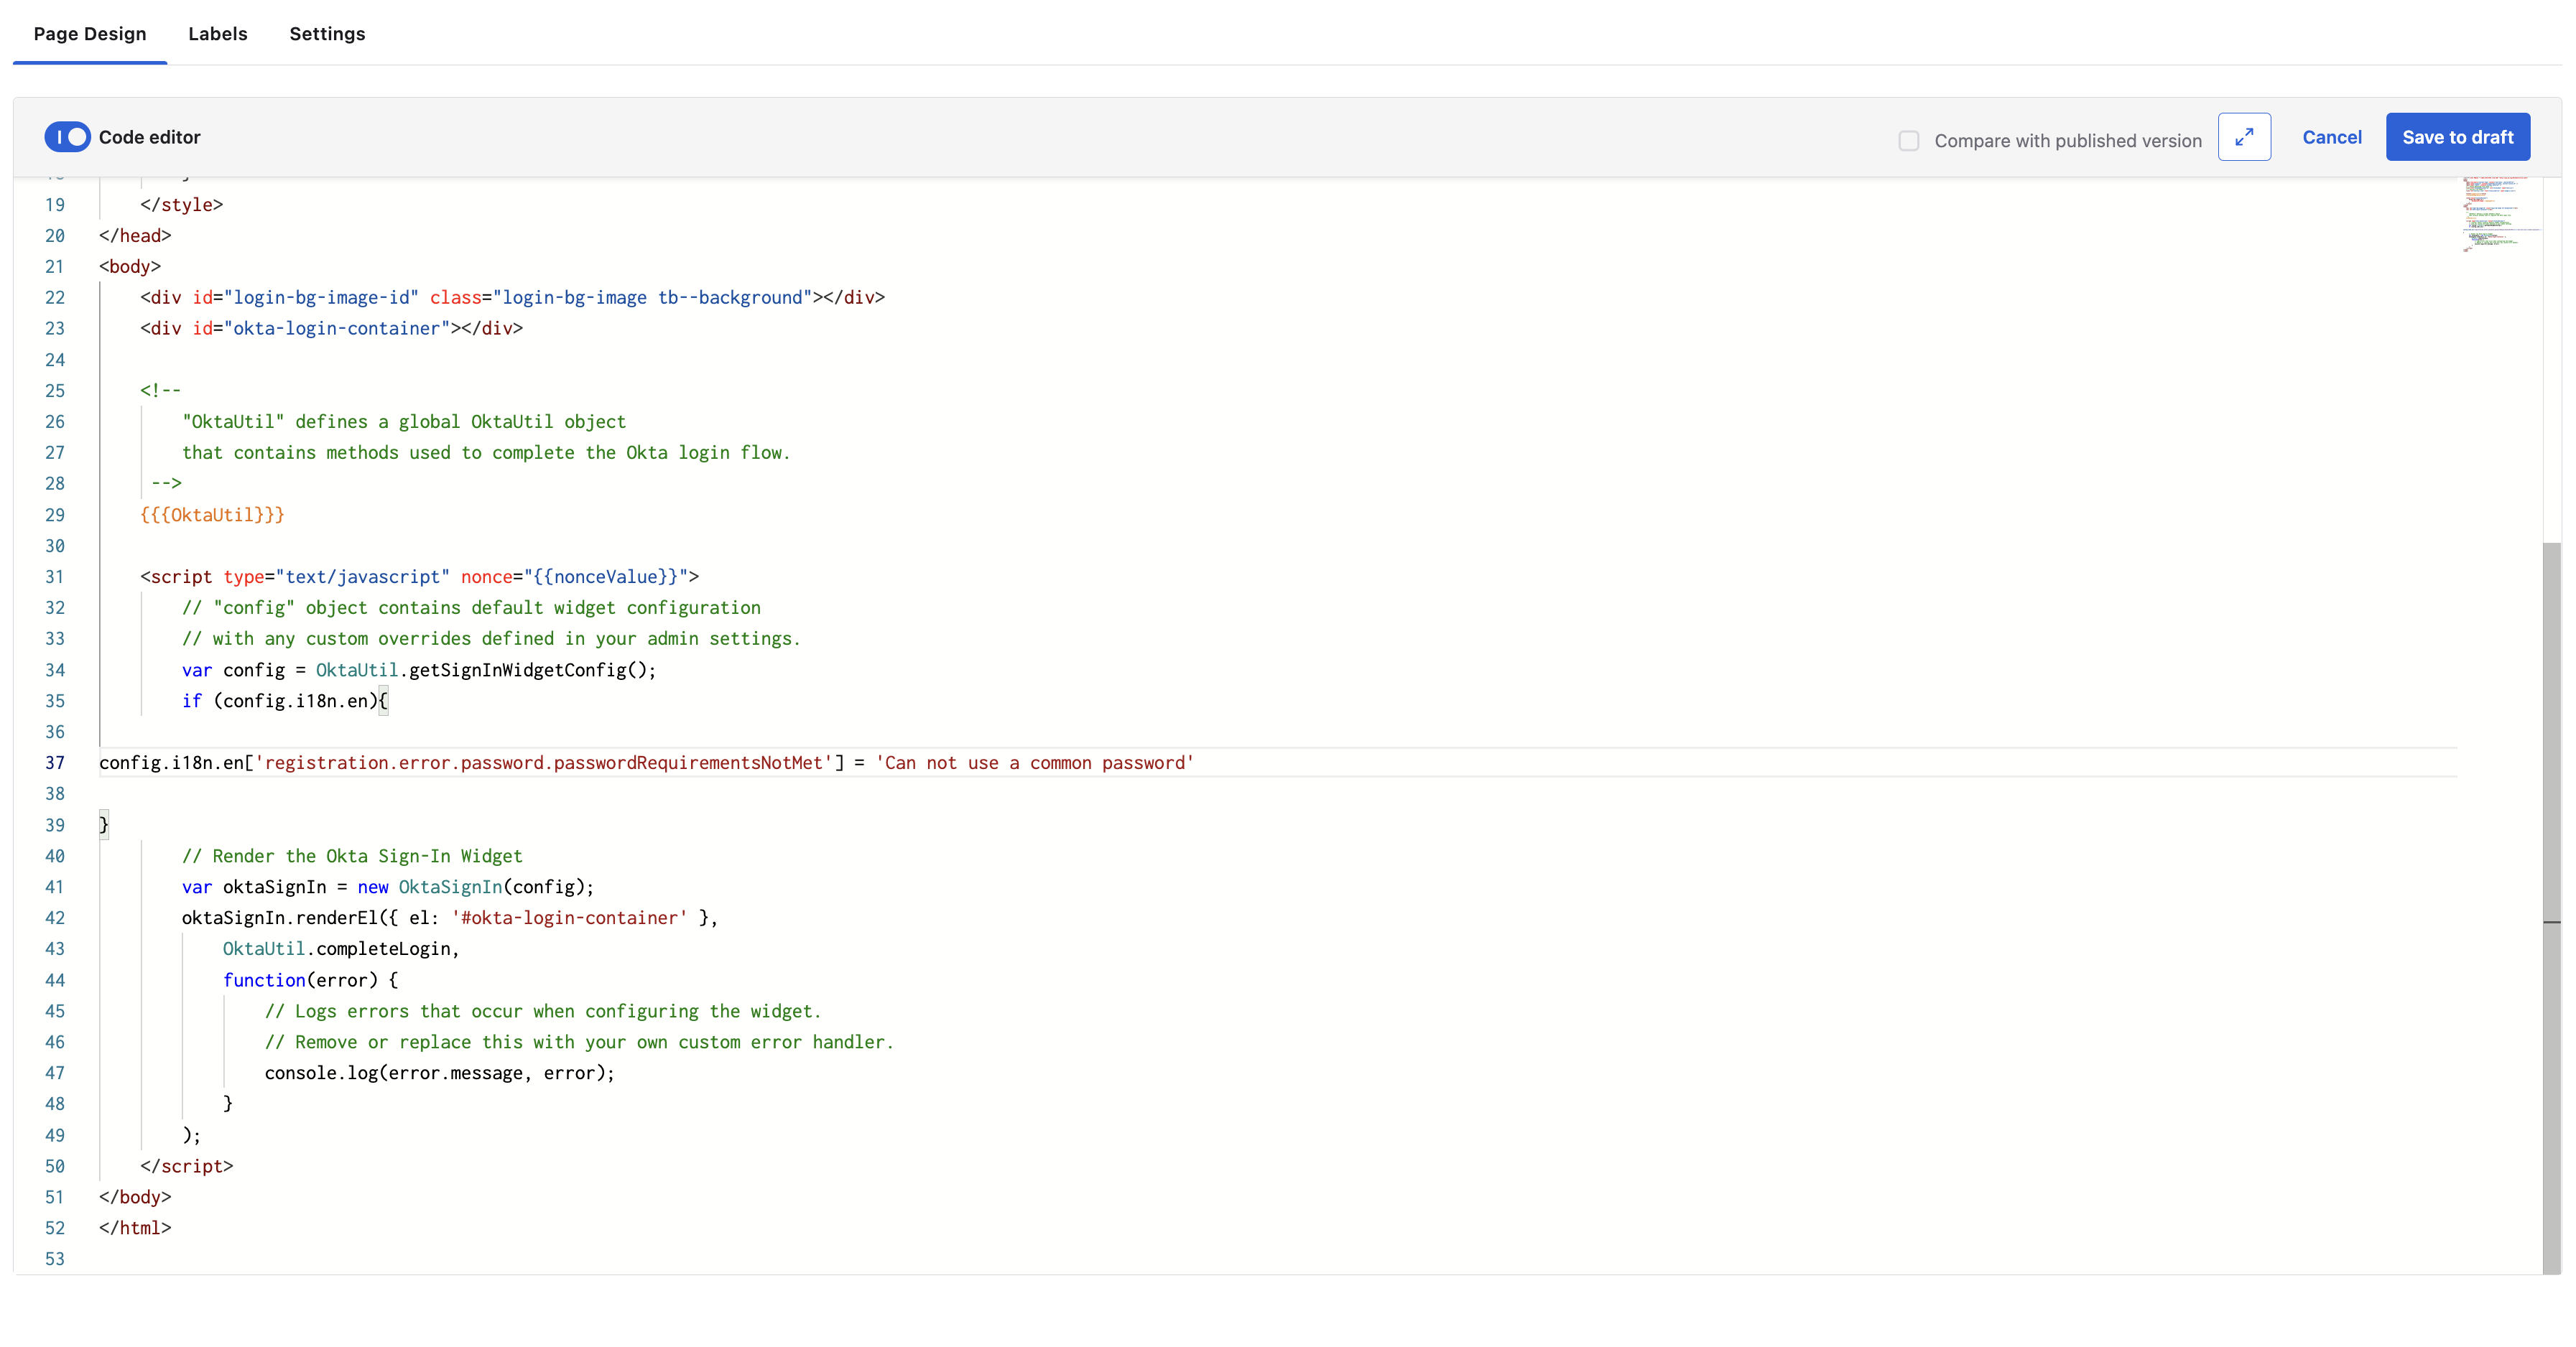Screen dimensions: 2576x1347
Task: Click the 'login-bg-image-id' id value
Action: (321, 298)
